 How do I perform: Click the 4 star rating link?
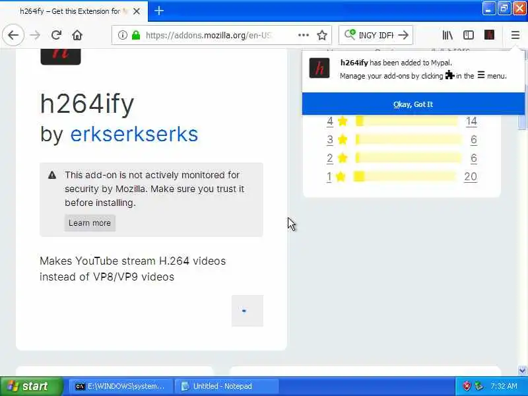tap(329, 121)
